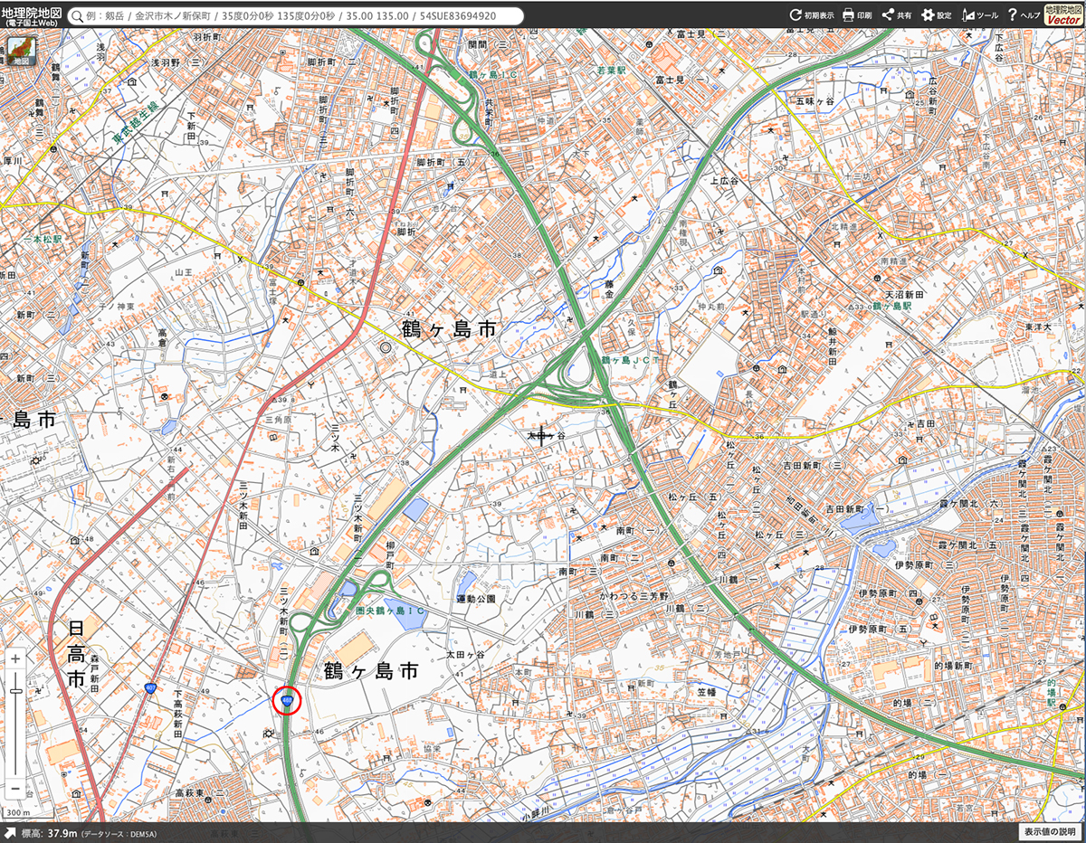Click the zoom slider handle
The image size is (1086, 843).
(x=15, y=692)
